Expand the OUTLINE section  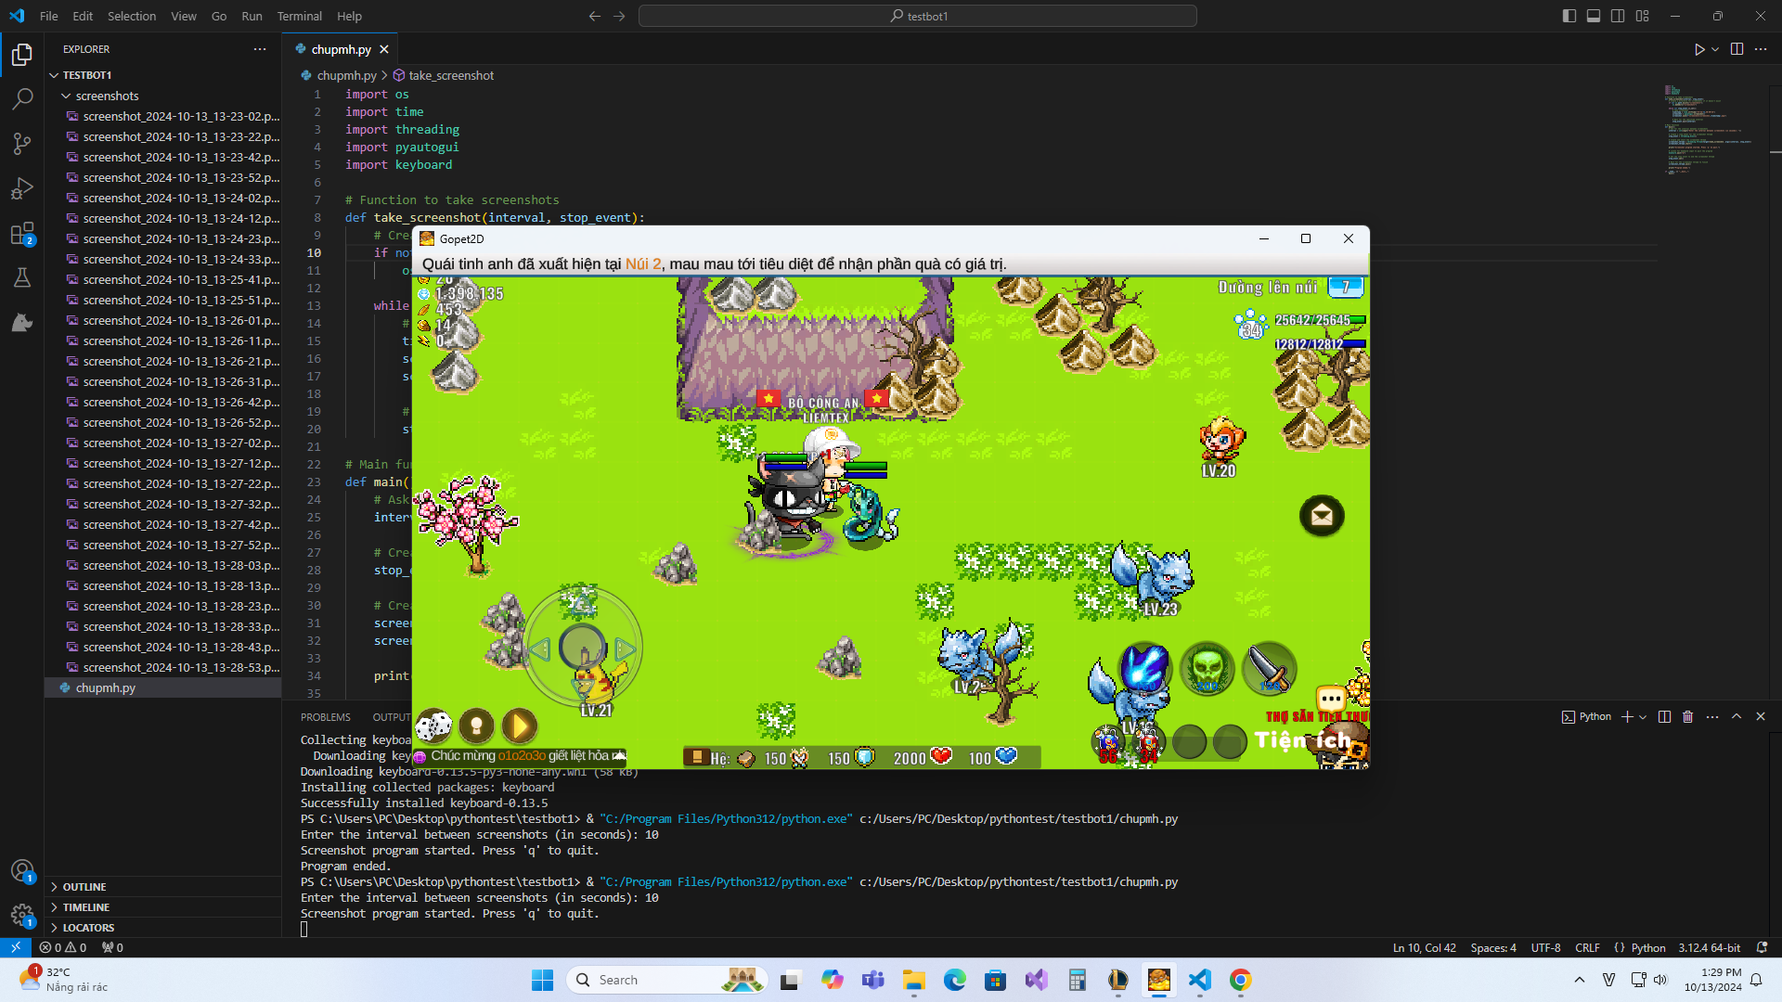point(84,887)
